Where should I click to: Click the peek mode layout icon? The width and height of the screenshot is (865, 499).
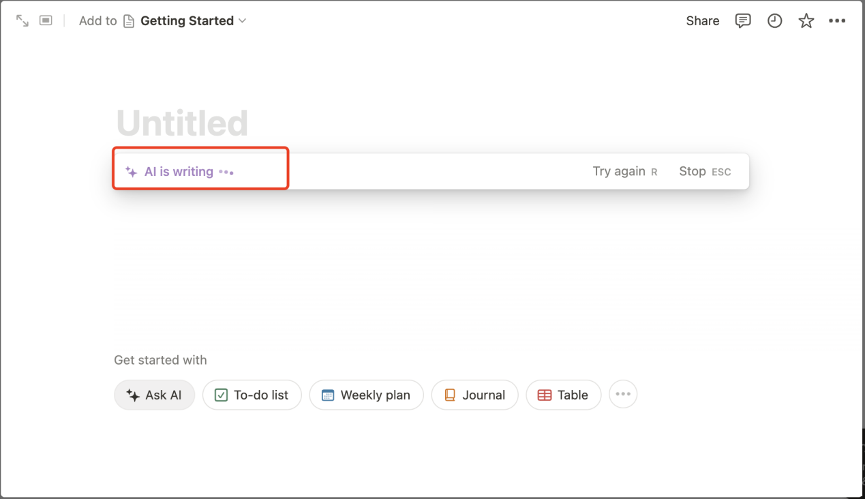[x=46, y=21]
